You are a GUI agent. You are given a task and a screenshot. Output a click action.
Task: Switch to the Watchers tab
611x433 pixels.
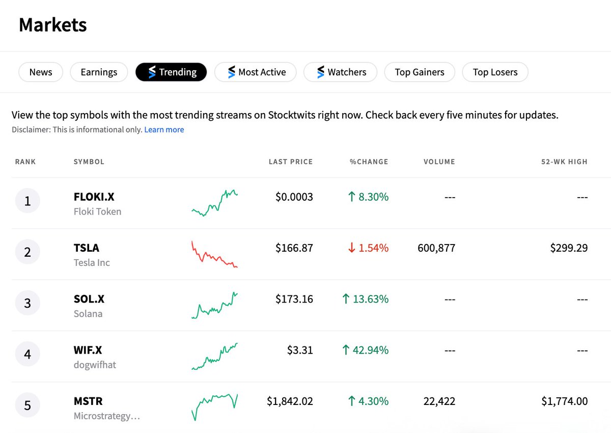click(x=341, y=72)
